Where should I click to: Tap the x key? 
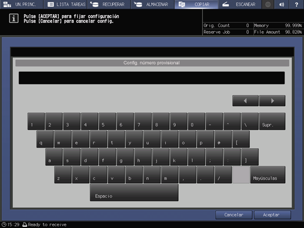[x=81, y=175]
